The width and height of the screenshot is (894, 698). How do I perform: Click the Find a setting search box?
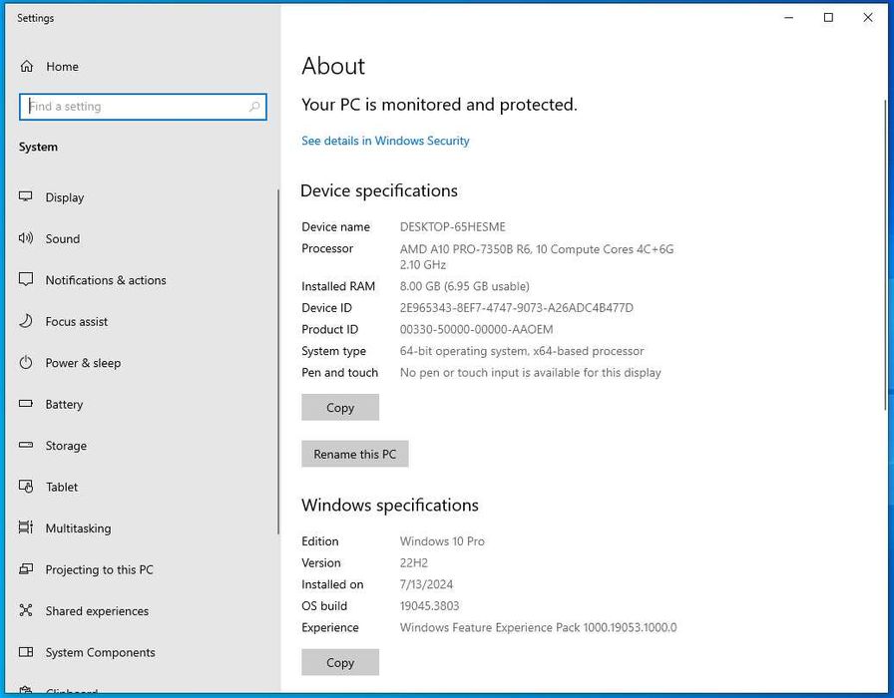(x=143, y=107)
